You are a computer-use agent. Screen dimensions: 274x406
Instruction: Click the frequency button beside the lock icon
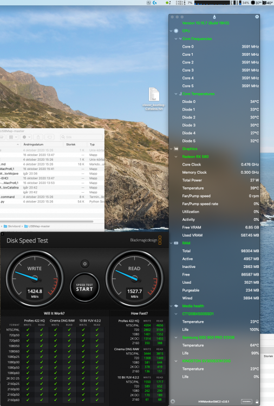tap(246, 402)
